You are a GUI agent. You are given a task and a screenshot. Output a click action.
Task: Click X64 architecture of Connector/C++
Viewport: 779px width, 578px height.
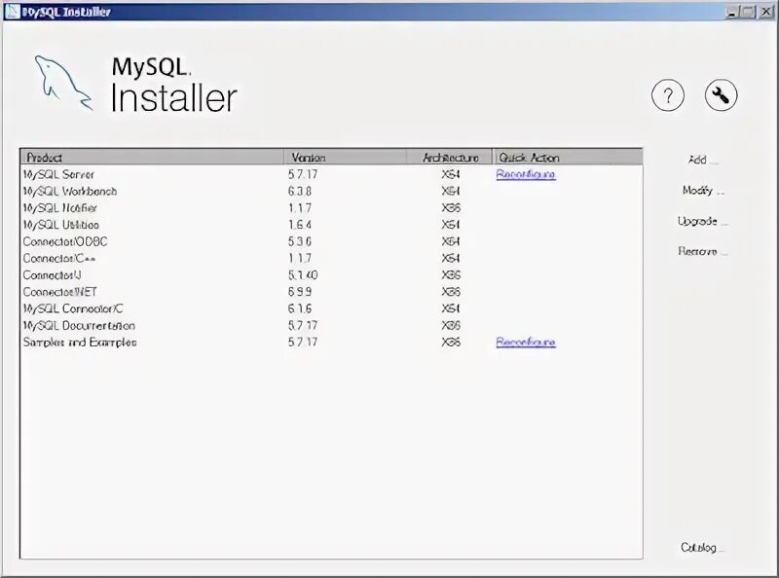(451, 258)
